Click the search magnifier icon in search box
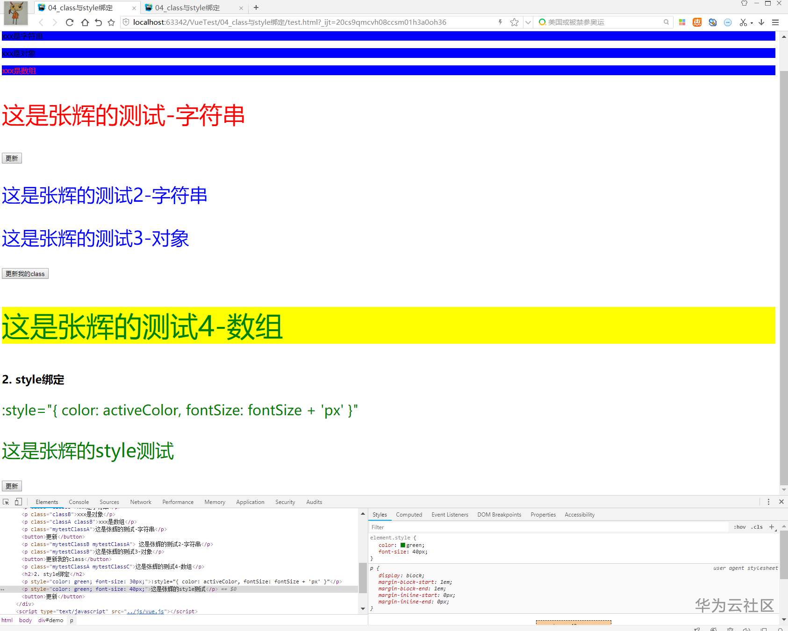788x631 pixels. [666, 22]
